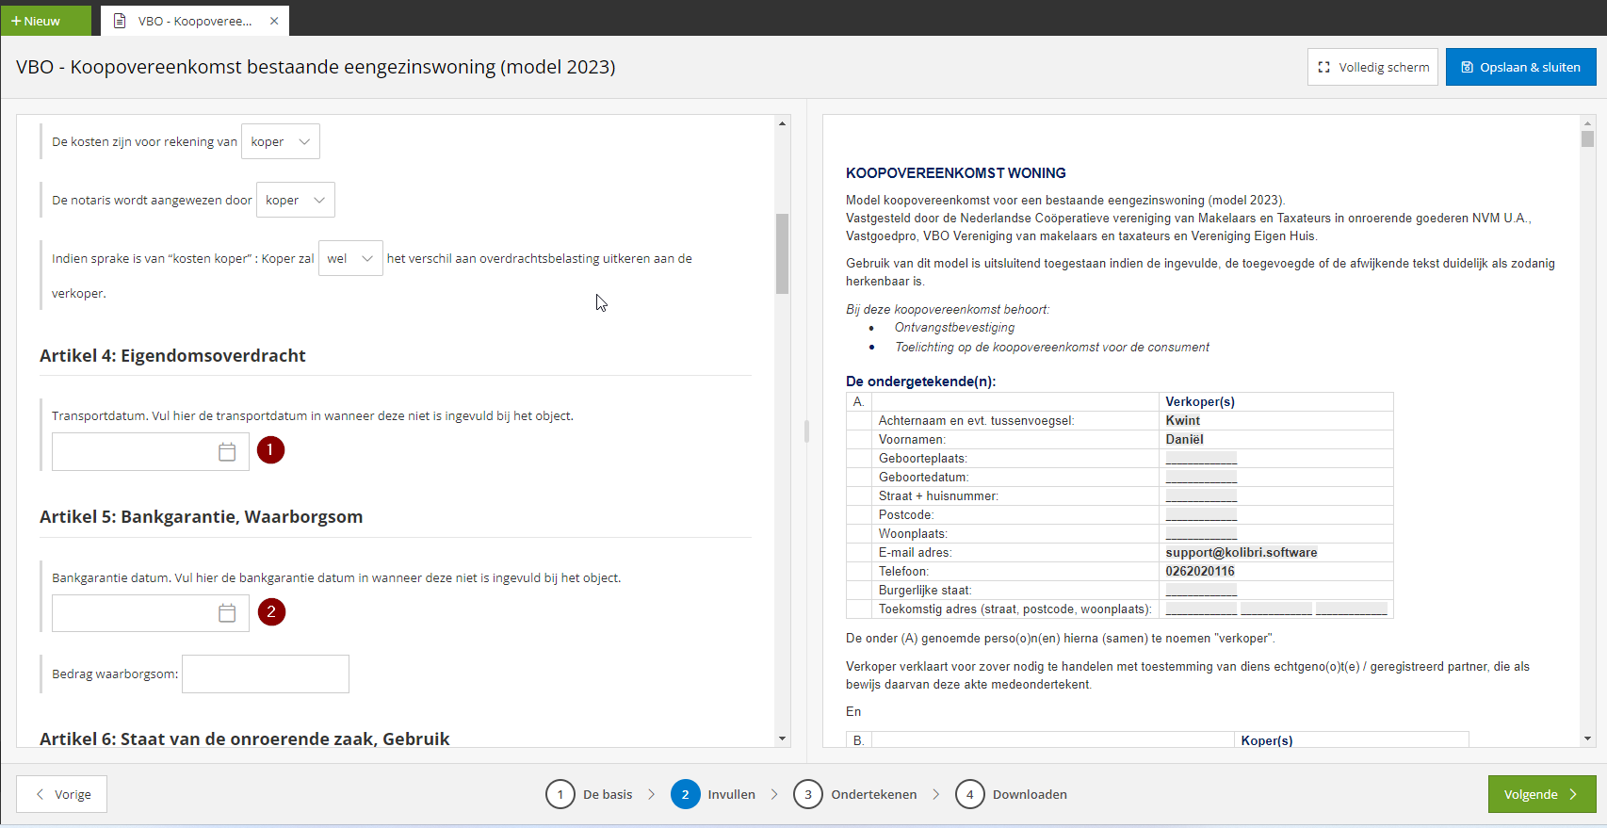Click the Bedrag waarborgsom input field
The image size is (1607, 828).
pos(266,674)
